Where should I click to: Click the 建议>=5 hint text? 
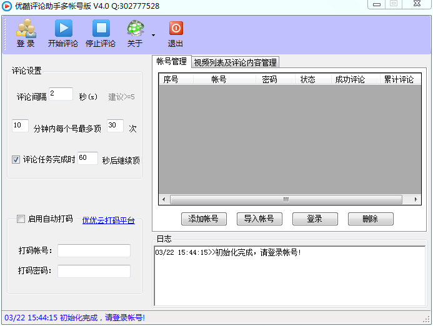pos(121,97)
